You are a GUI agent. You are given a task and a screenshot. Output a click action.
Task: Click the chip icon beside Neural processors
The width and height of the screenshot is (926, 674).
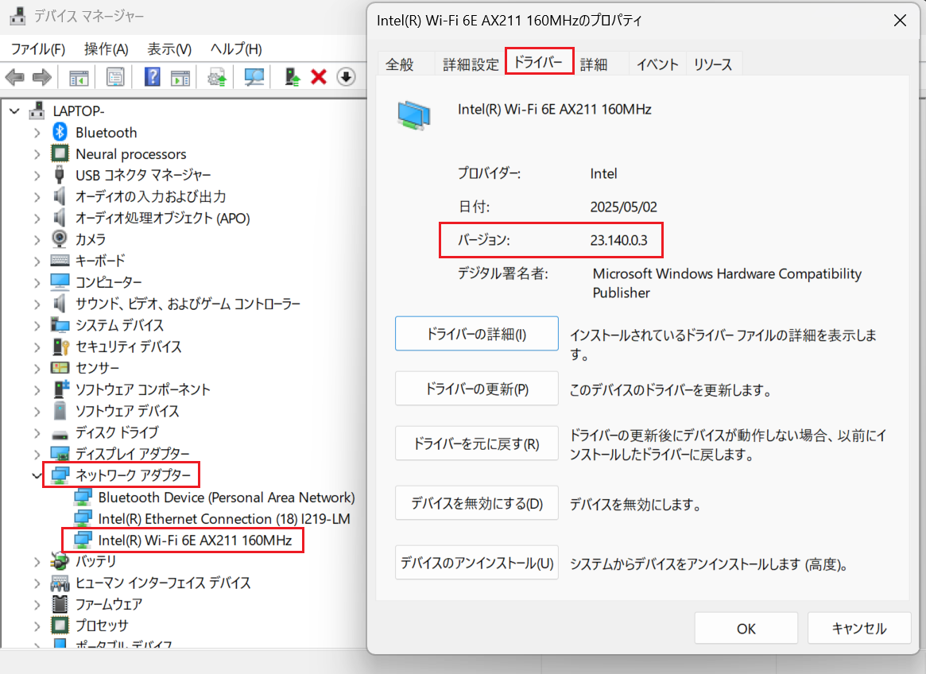(60, 153)
